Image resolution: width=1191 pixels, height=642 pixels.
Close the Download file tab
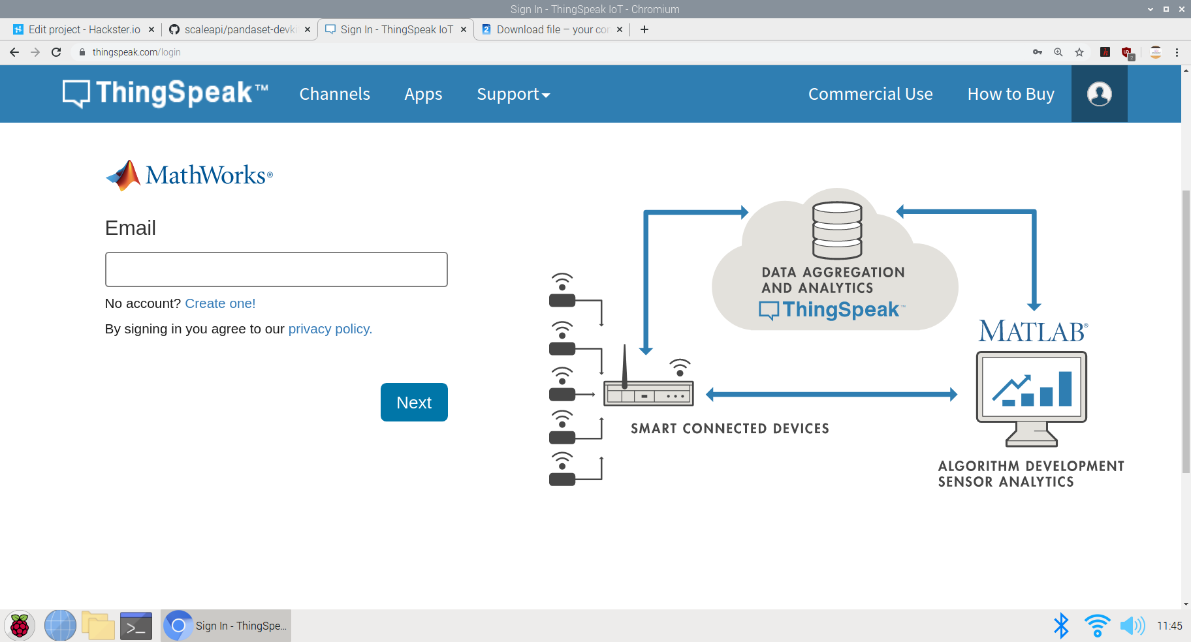click(620, 29)
